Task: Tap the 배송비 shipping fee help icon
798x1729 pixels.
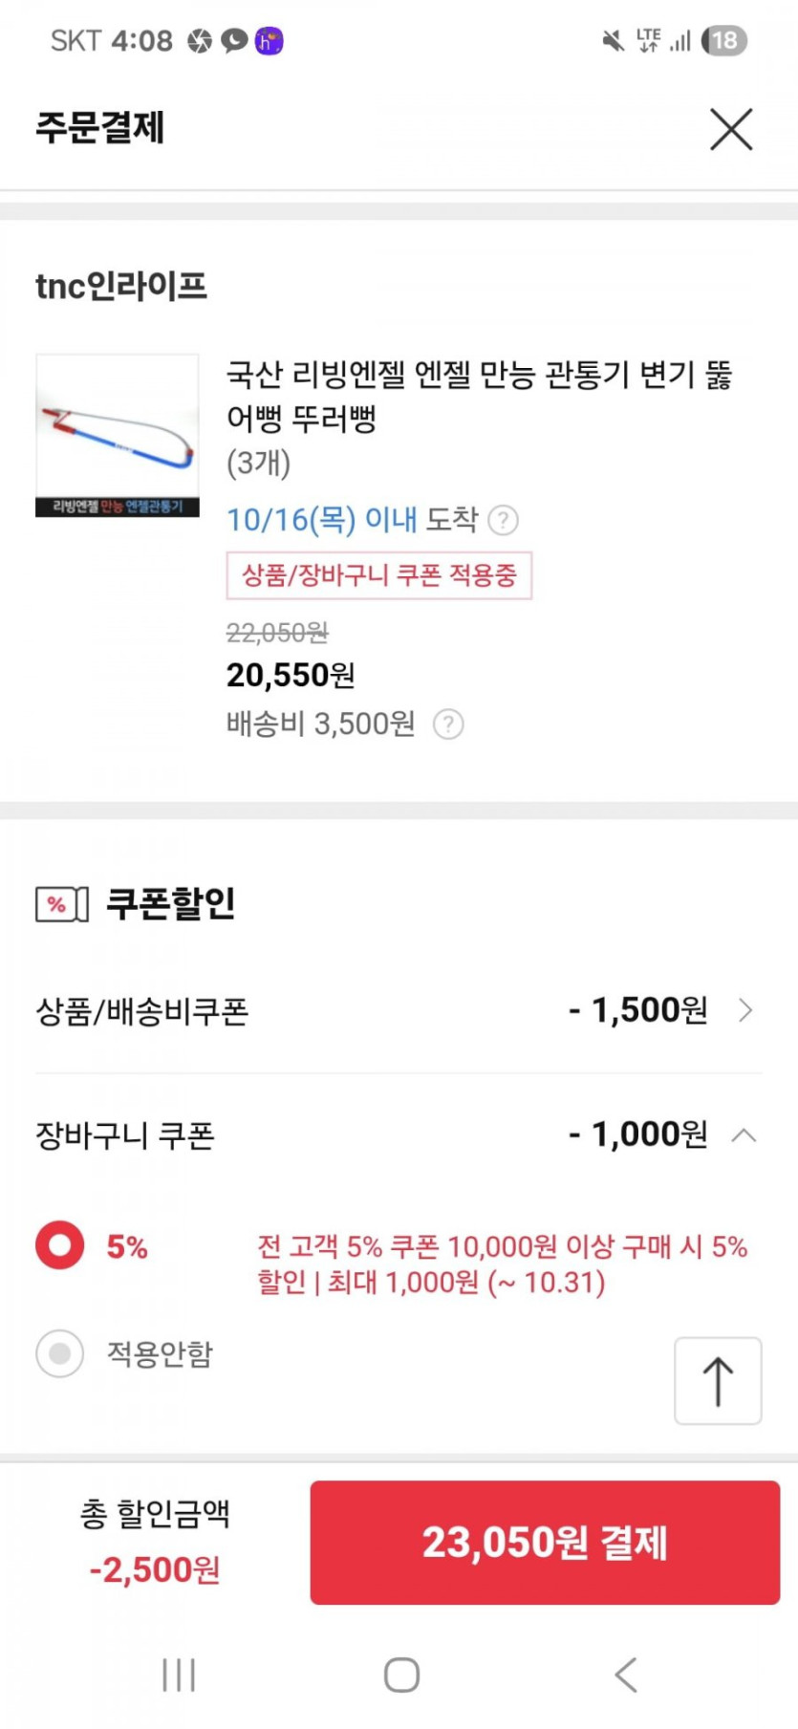Action: click(x=448, y=724)
